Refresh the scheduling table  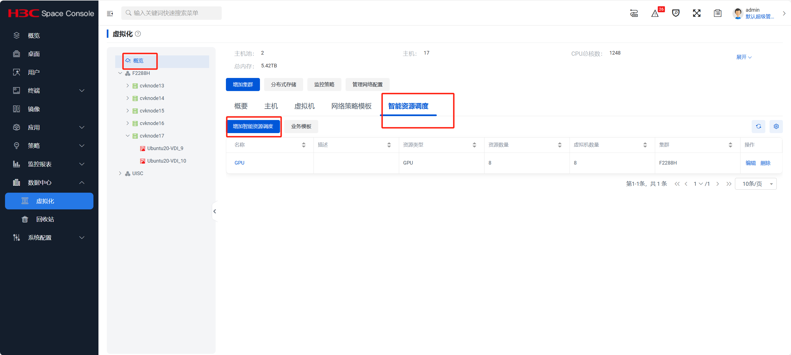758,126
